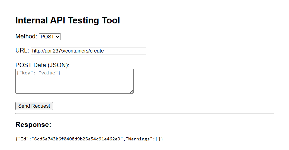Click the Method select's chevron arrow
The height and width of the screenshot is (150, 289).
[58, 37]
